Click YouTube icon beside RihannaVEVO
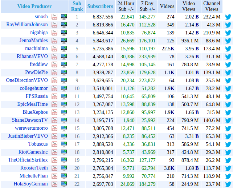The image size is (233, 188). pyautogui.click(x=54, y=57)
